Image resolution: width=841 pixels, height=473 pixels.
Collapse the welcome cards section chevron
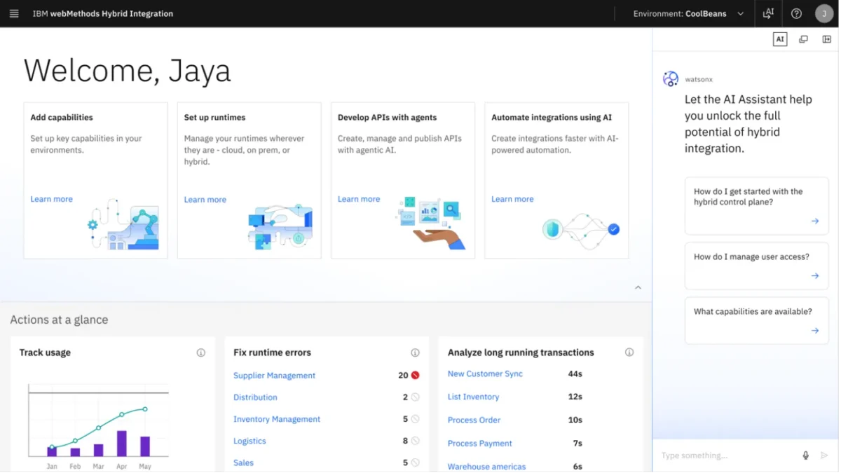[x=638, y=288]
